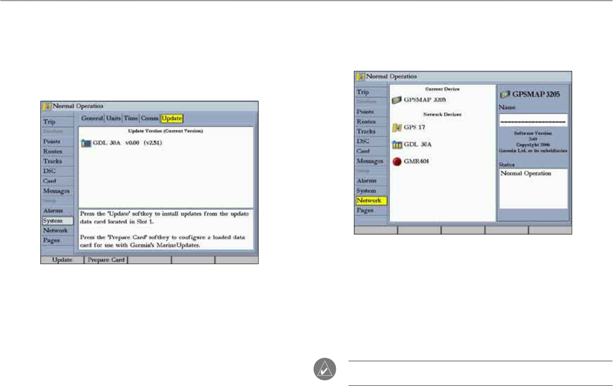This screenshot has width=613, height=386.
Task: Click the 'Update Version (Current Version)' heading
Action: tap(165, 131)
